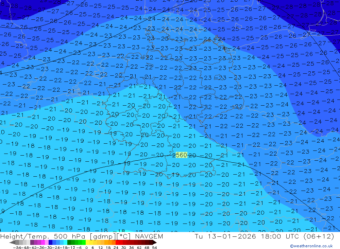Open the weatheronline.co.uk copyright link

tap(311, 246)
